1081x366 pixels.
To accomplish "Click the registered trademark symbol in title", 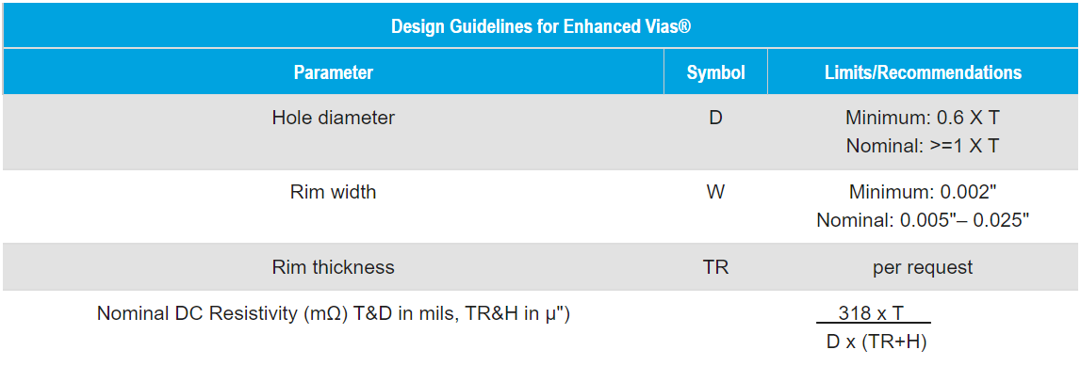I will pyautogui.click(x=685, y=24).
